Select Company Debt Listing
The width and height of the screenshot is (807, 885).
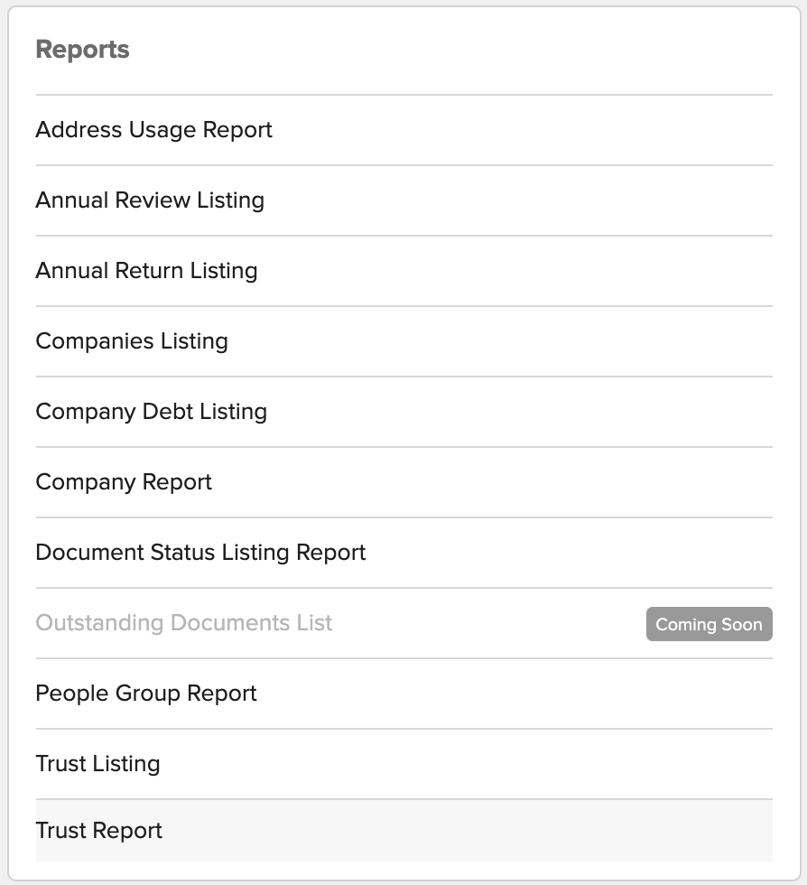404,412
